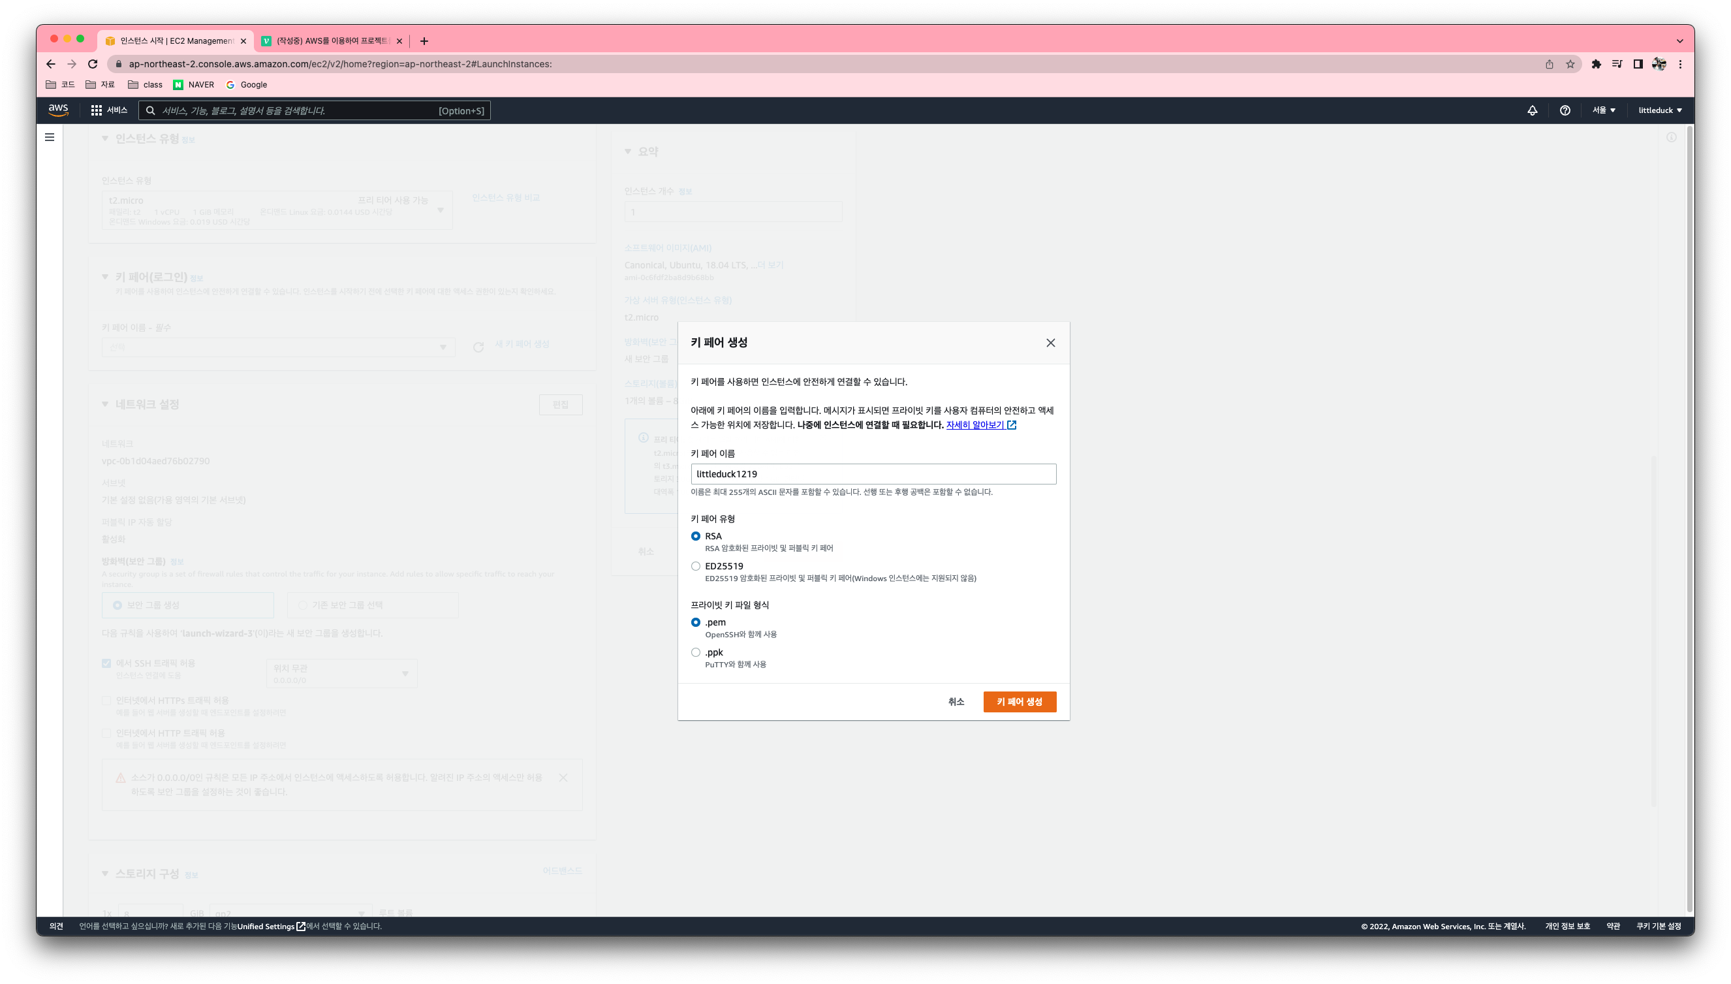Click the Chrome profile avatar
The height and width of the screenshot is (984, 1731).
pos(1659,64)
